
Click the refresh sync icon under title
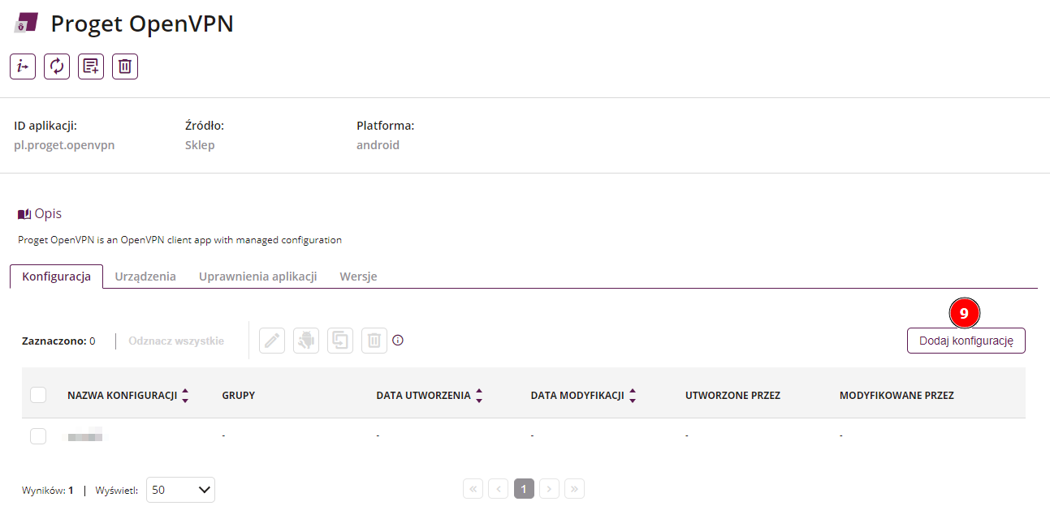57,66
